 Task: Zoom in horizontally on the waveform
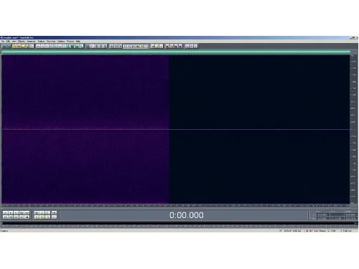point(37,212)
